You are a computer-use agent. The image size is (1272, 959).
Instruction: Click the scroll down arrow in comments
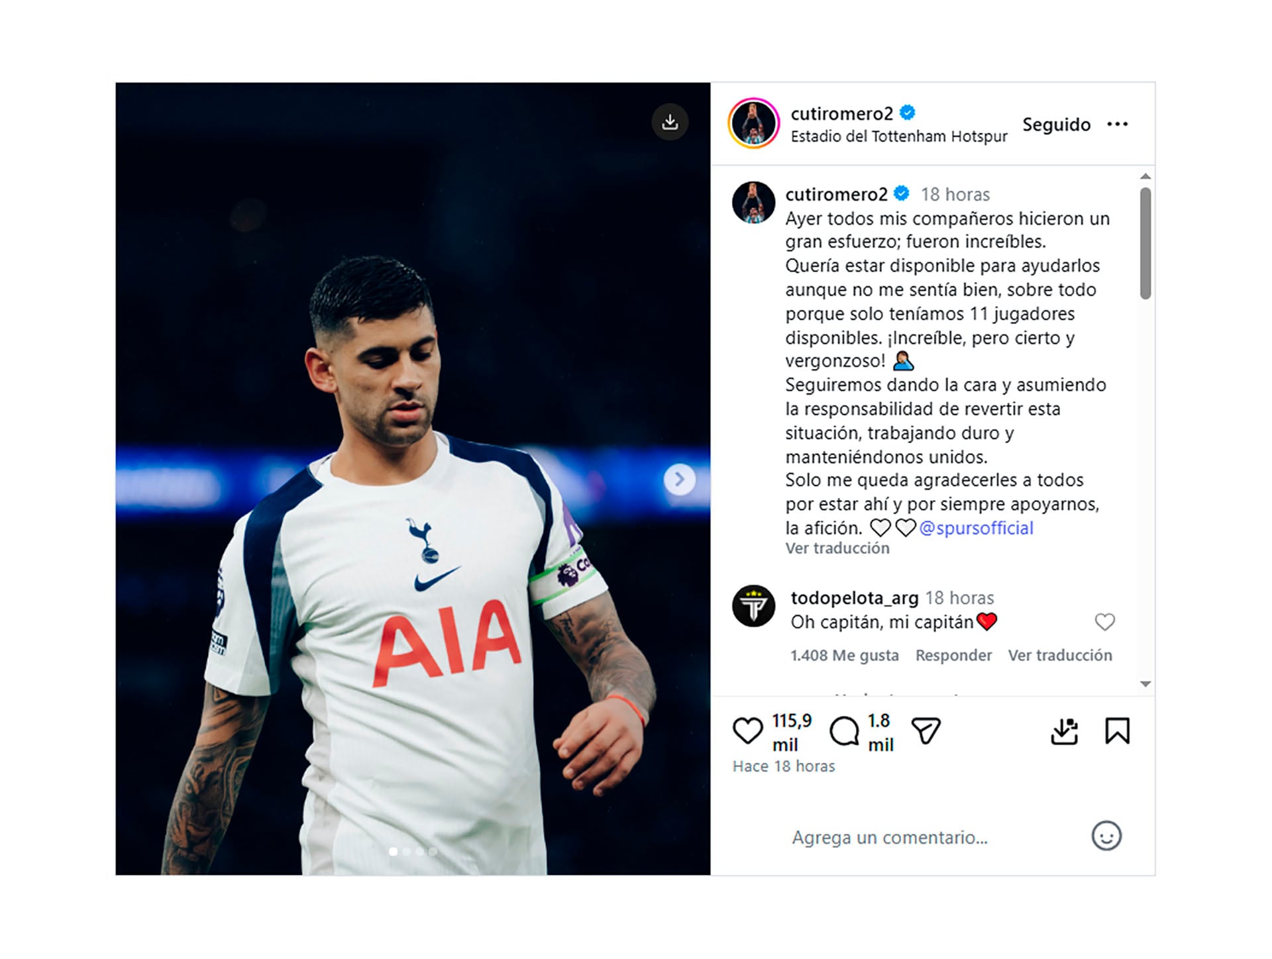tap(1145, 684)
